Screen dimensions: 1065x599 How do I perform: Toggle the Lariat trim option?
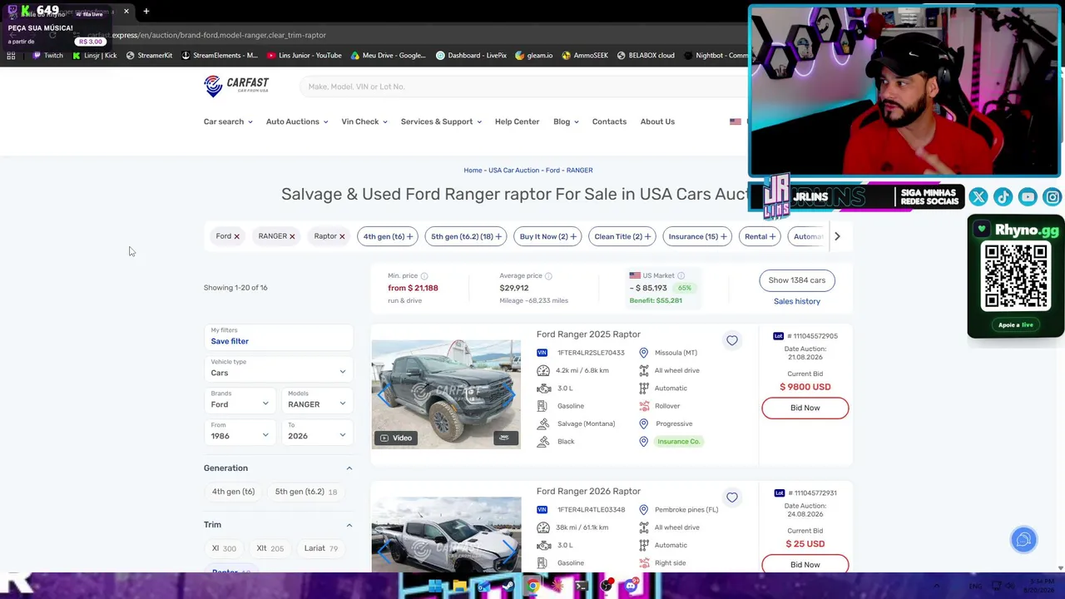point(320,548)
